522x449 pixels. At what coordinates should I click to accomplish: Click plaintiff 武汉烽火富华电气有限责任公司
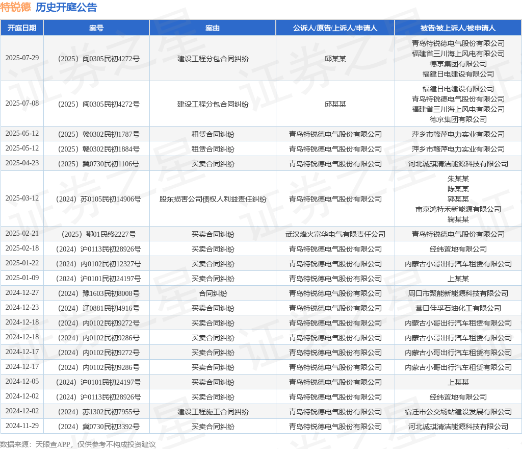click(x=335, y=235)
